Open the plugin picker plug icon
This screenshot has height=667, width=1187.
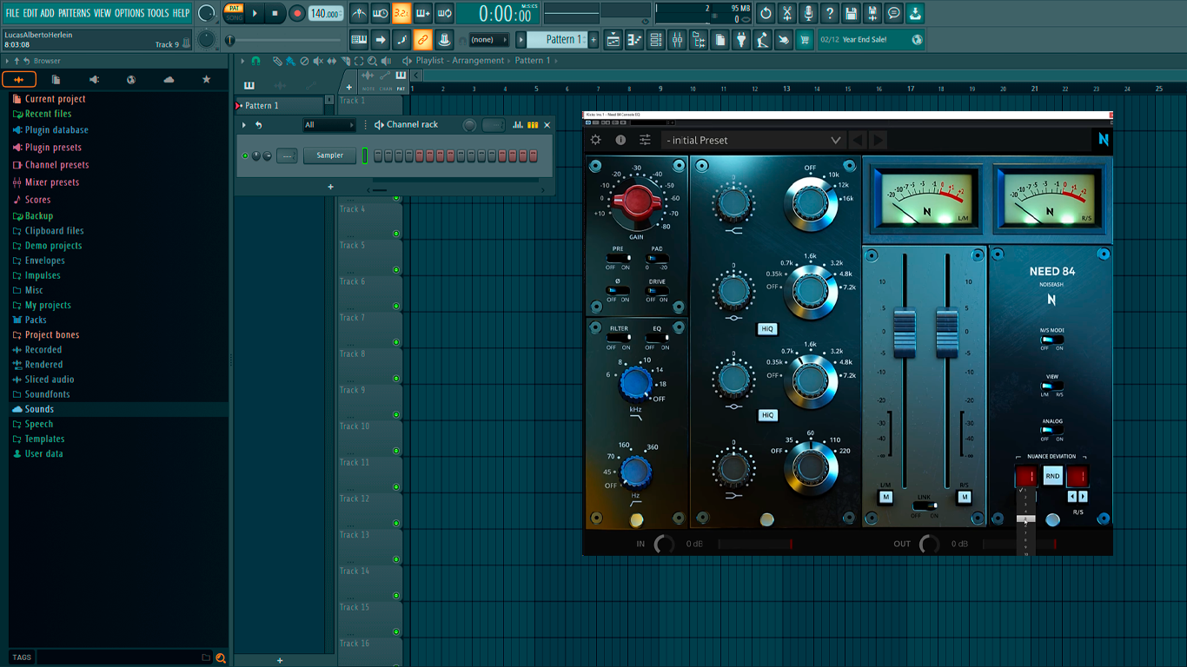741,39
